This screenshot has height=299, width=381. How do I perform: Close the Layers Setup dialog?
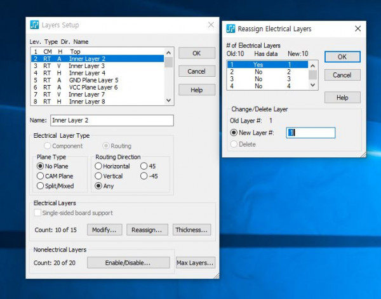pos(211,25)
